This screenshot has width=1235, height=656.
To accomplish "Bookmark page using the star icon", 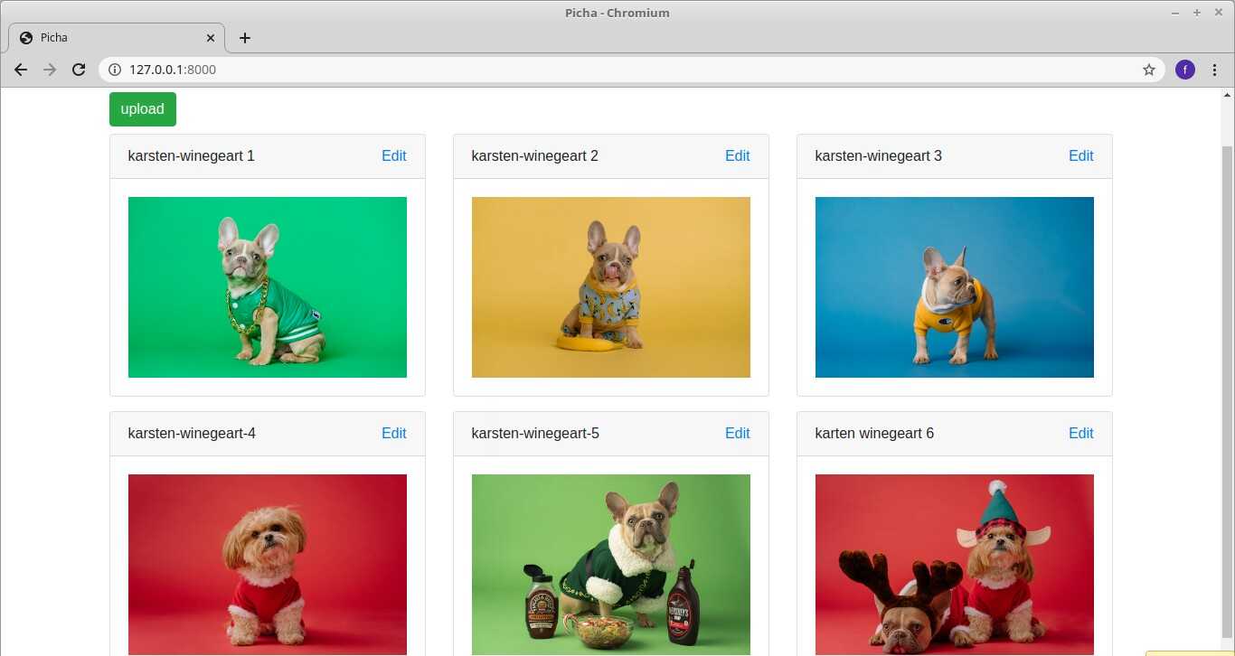I will point(1149,70).
